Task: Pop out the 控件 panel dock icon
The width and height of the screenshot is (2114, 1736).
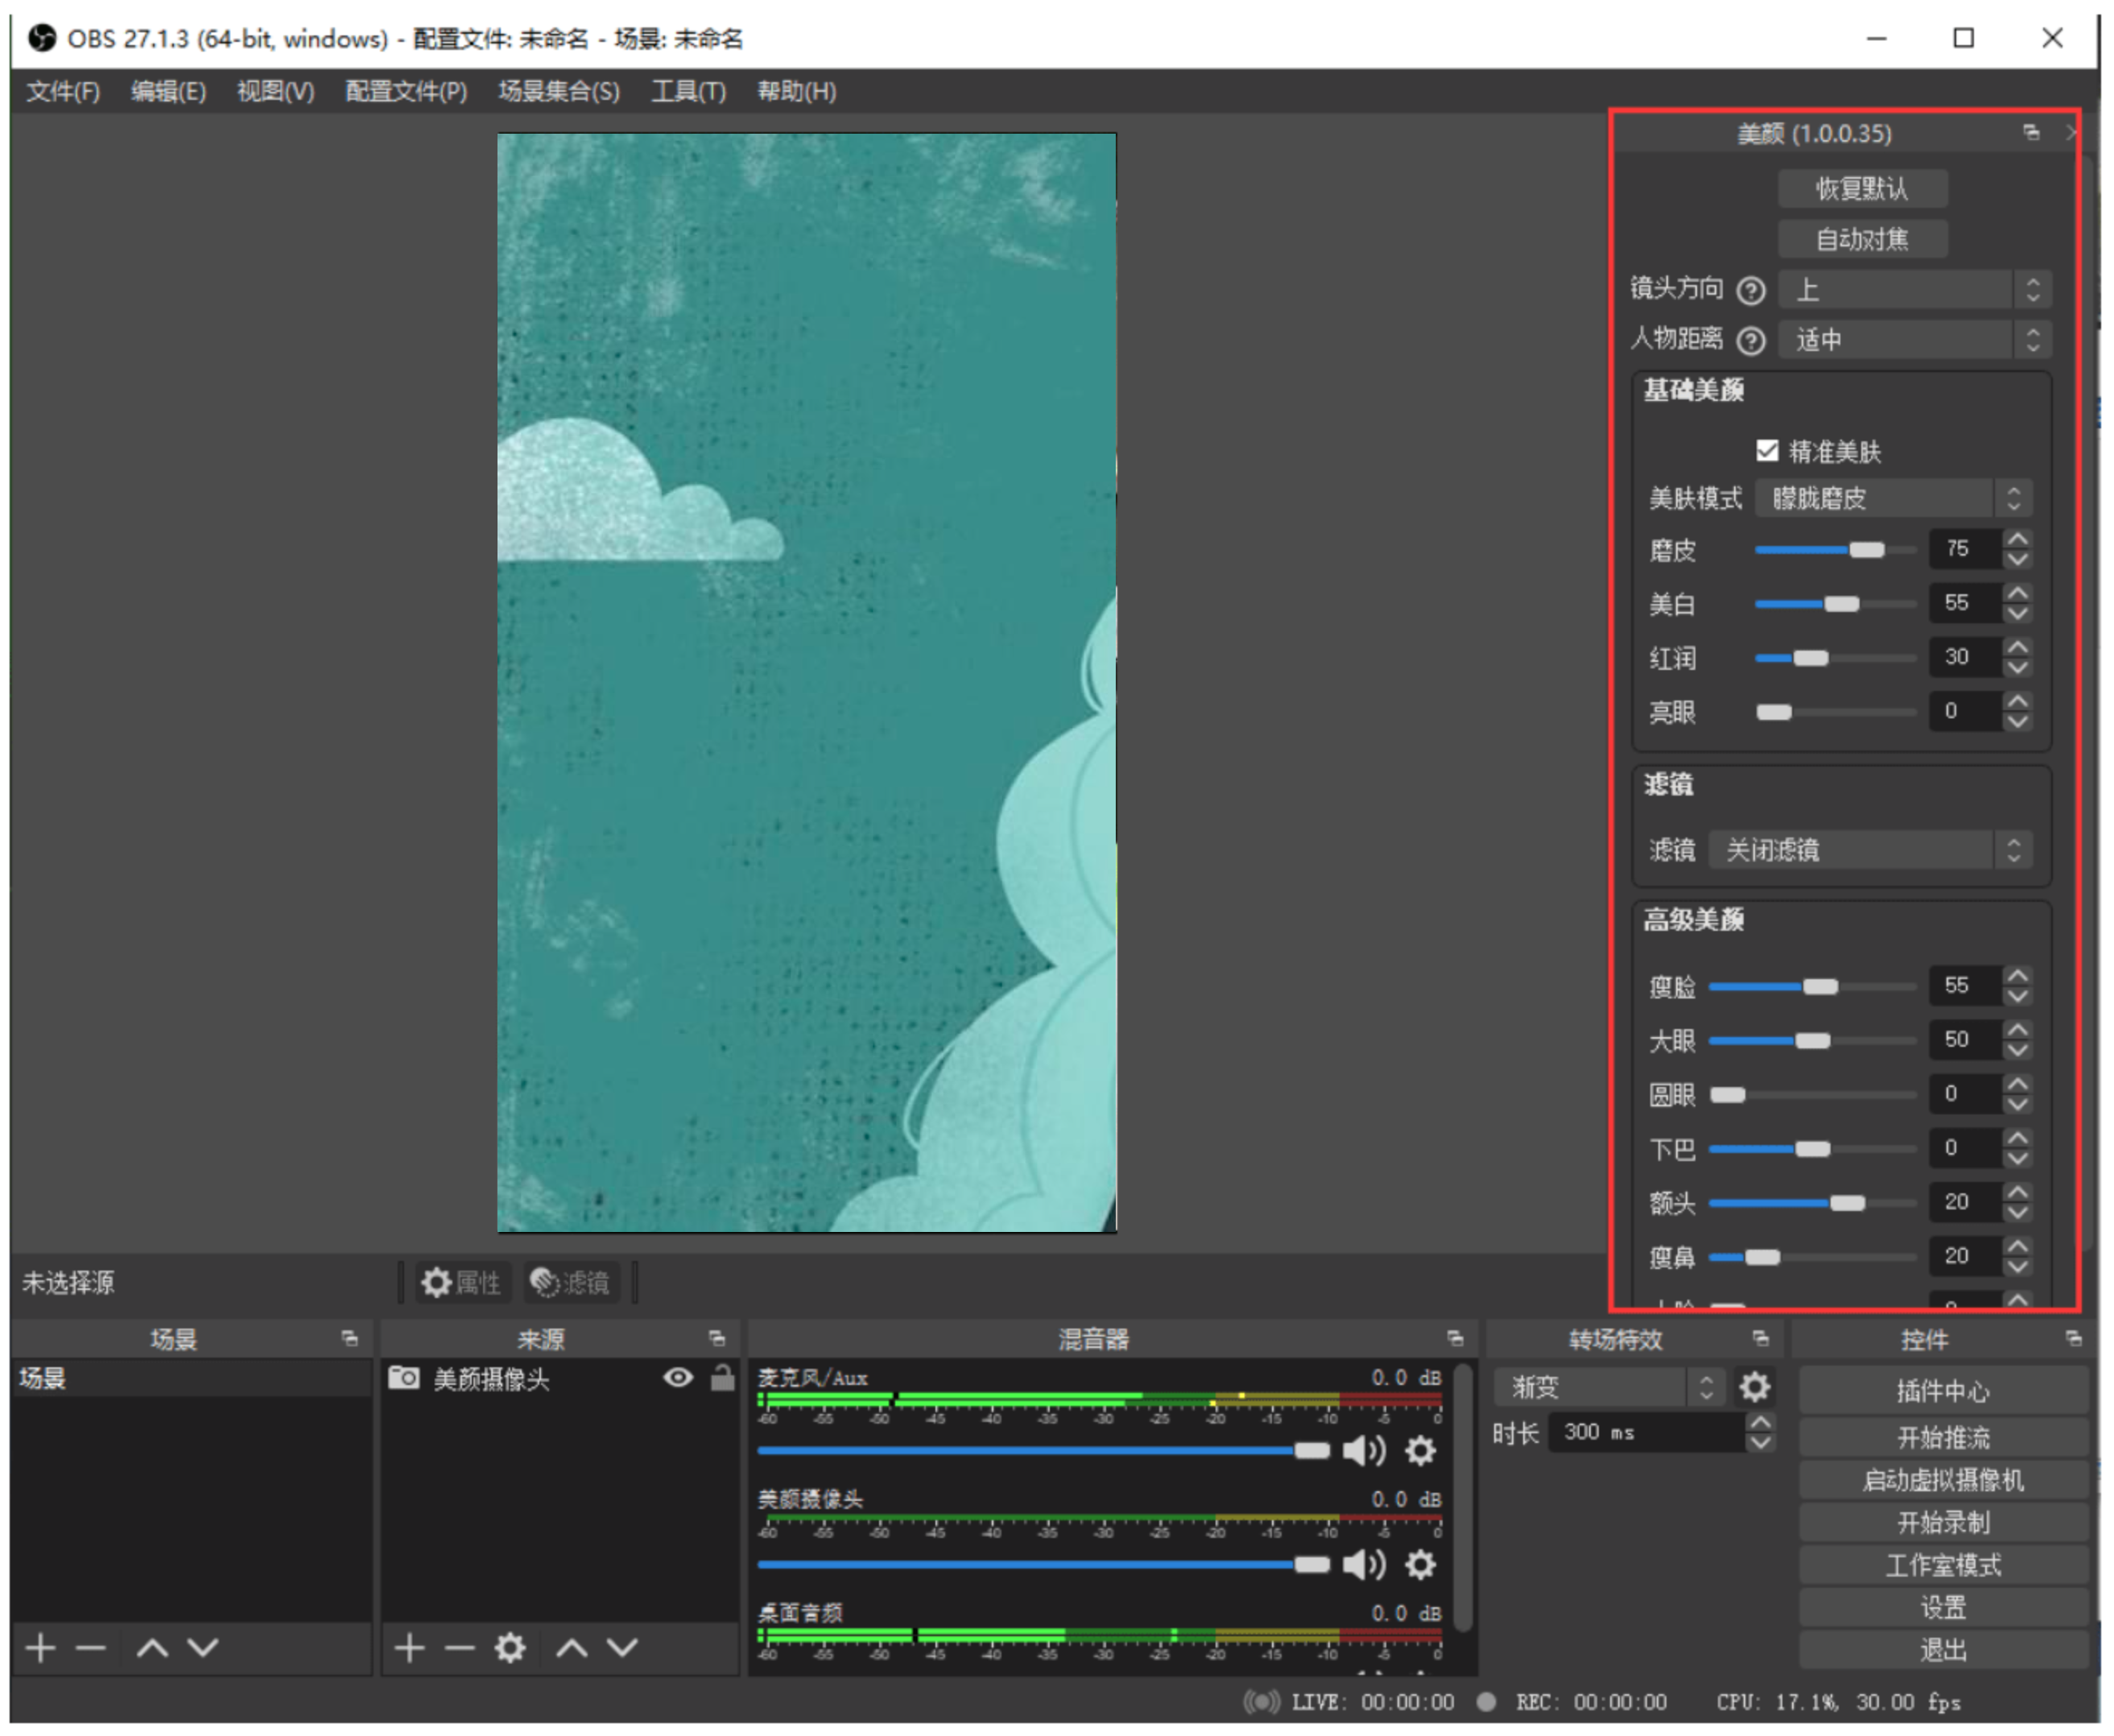Action: (2074, 1338)
